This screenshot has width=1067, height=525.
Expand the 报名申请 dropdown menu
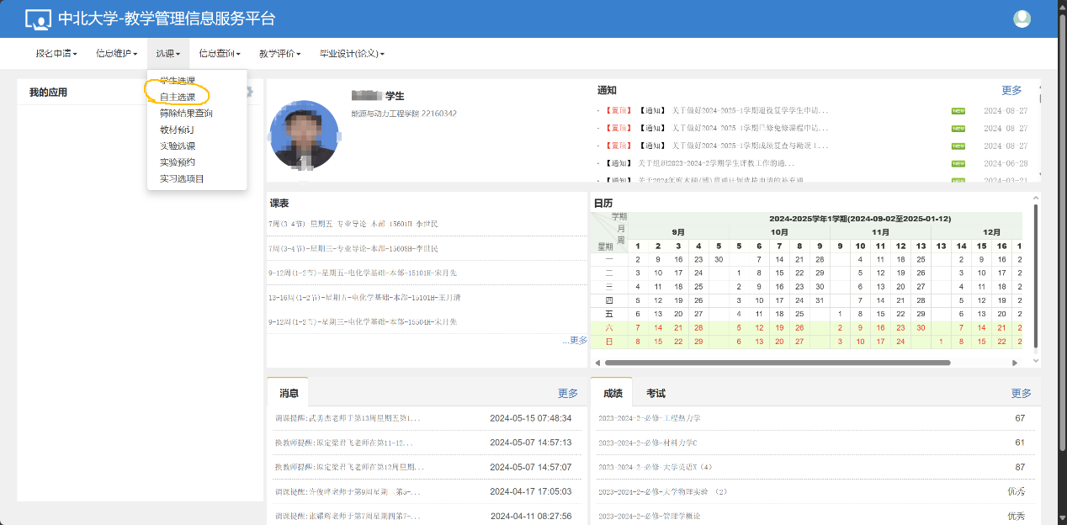pos(56,54)
